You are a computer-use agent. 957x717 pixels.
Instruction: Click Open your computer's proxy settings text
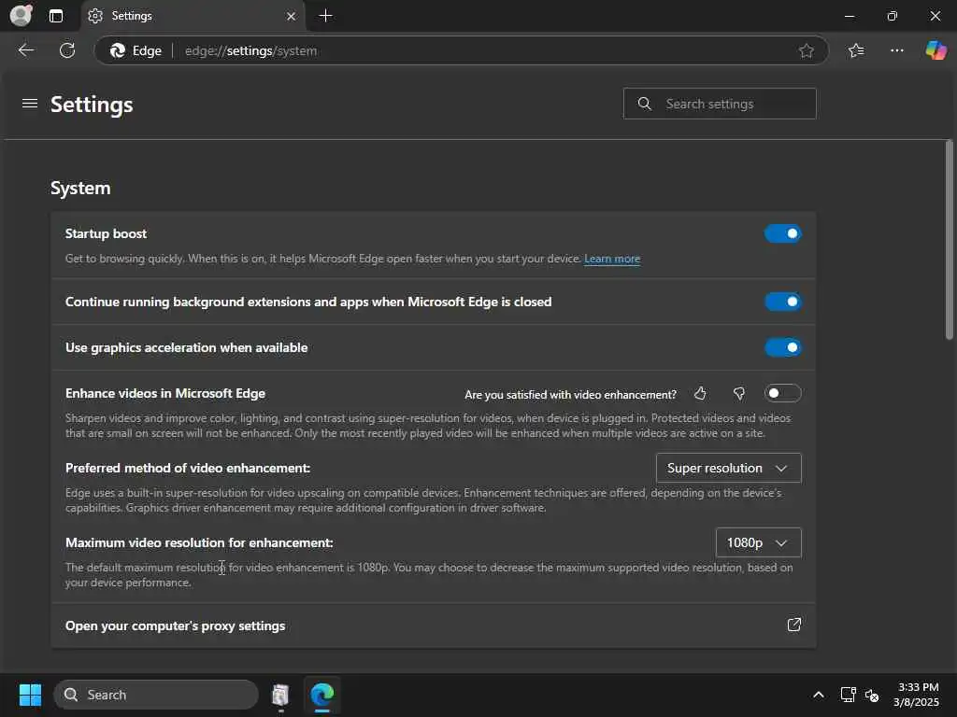175,626
